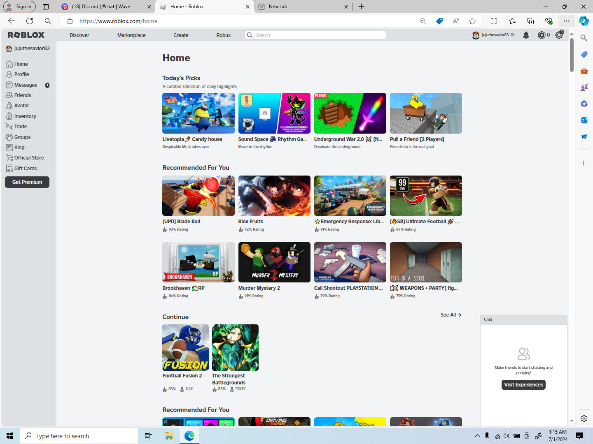Viewport: 593px width, 444px height.
Task: Open The Strongest Battlegrounds thumbnail
Action: coord(236,347)
